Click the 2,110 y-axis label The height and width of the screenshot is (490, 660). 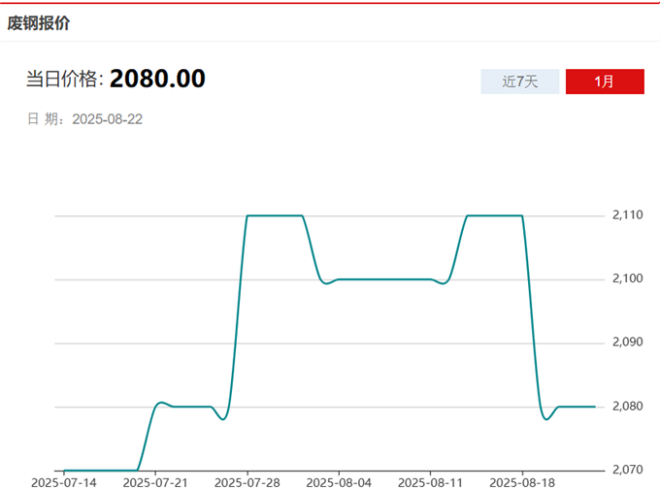pos(628,214)
